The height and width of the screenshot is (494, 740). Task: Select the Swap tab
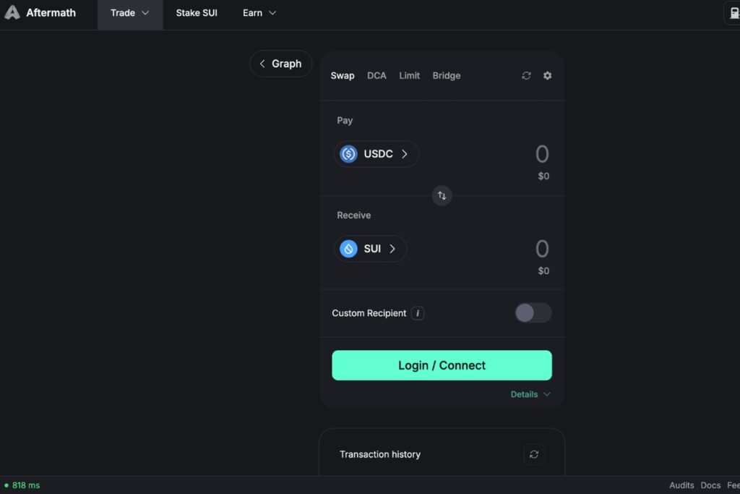click(342, 75)
